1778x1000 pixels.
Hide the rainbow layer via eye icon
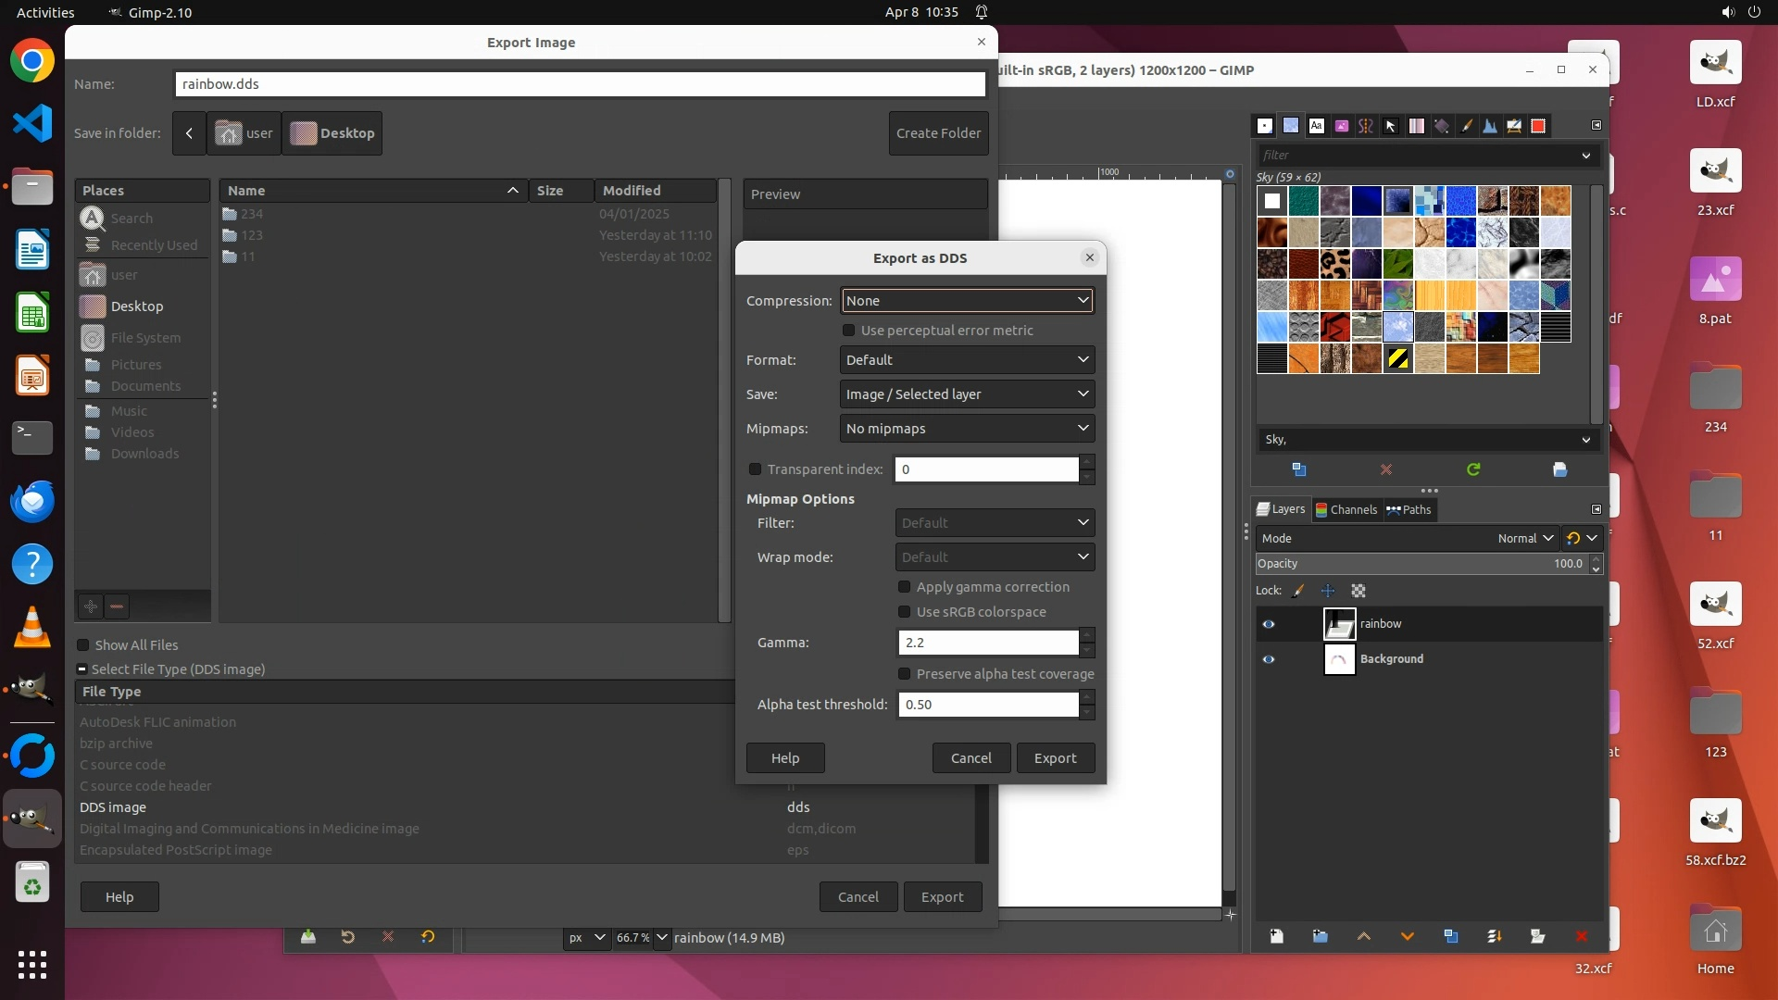tap(1268, 624)
